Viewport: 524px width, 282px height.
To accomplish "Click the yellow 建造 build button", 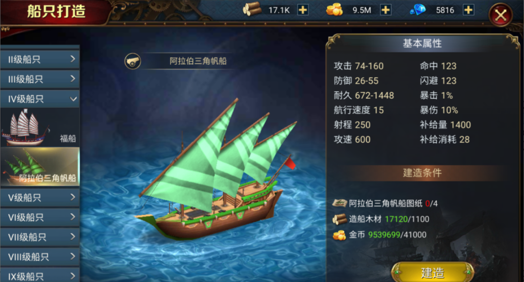I will point(432,272).
